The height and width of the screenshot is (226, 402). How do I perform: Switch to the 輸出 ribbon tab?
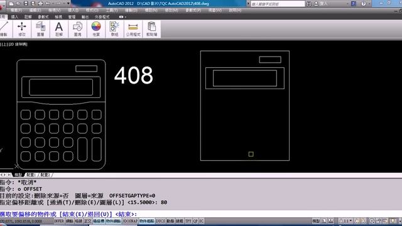tap(85, 17)
